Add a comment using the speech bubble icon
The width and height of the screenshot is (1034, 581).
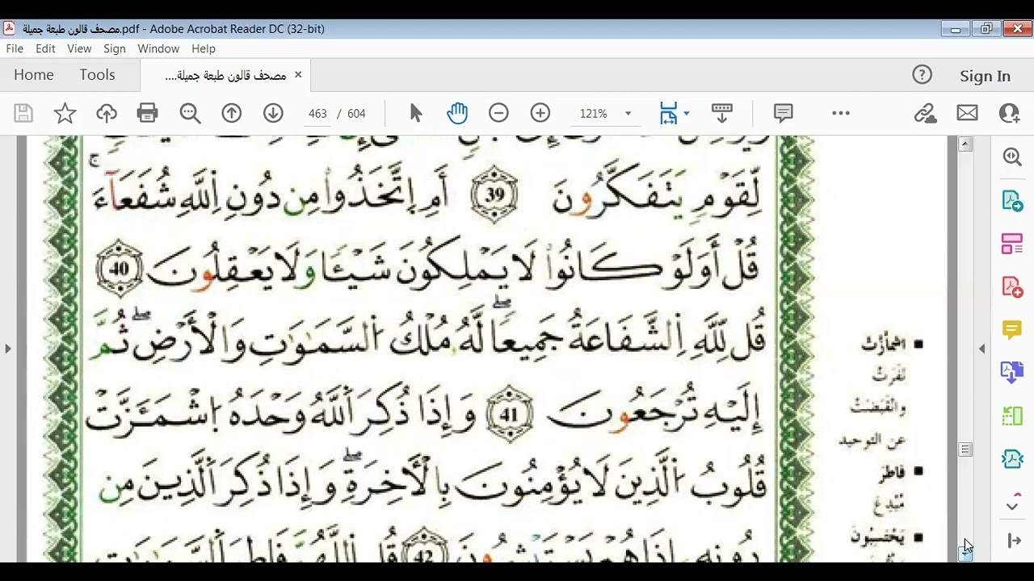tap(783, 113)
